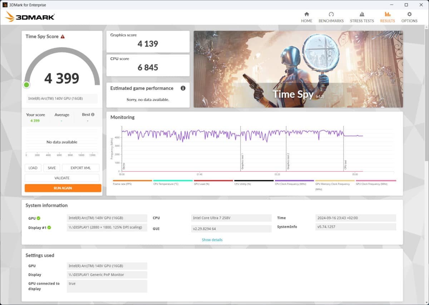Go to the Home section
The width and height of the screenshot is (429, 305).
pos(306,17)
